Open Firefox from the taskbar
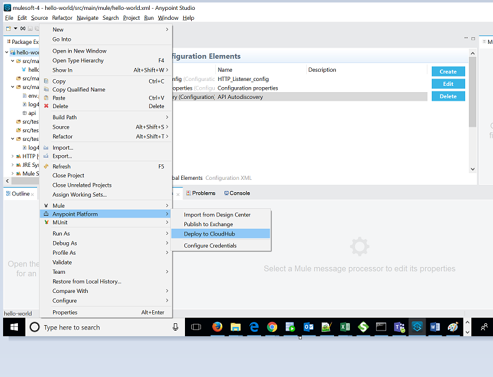 pyautogui.click(x=217, y=327)
